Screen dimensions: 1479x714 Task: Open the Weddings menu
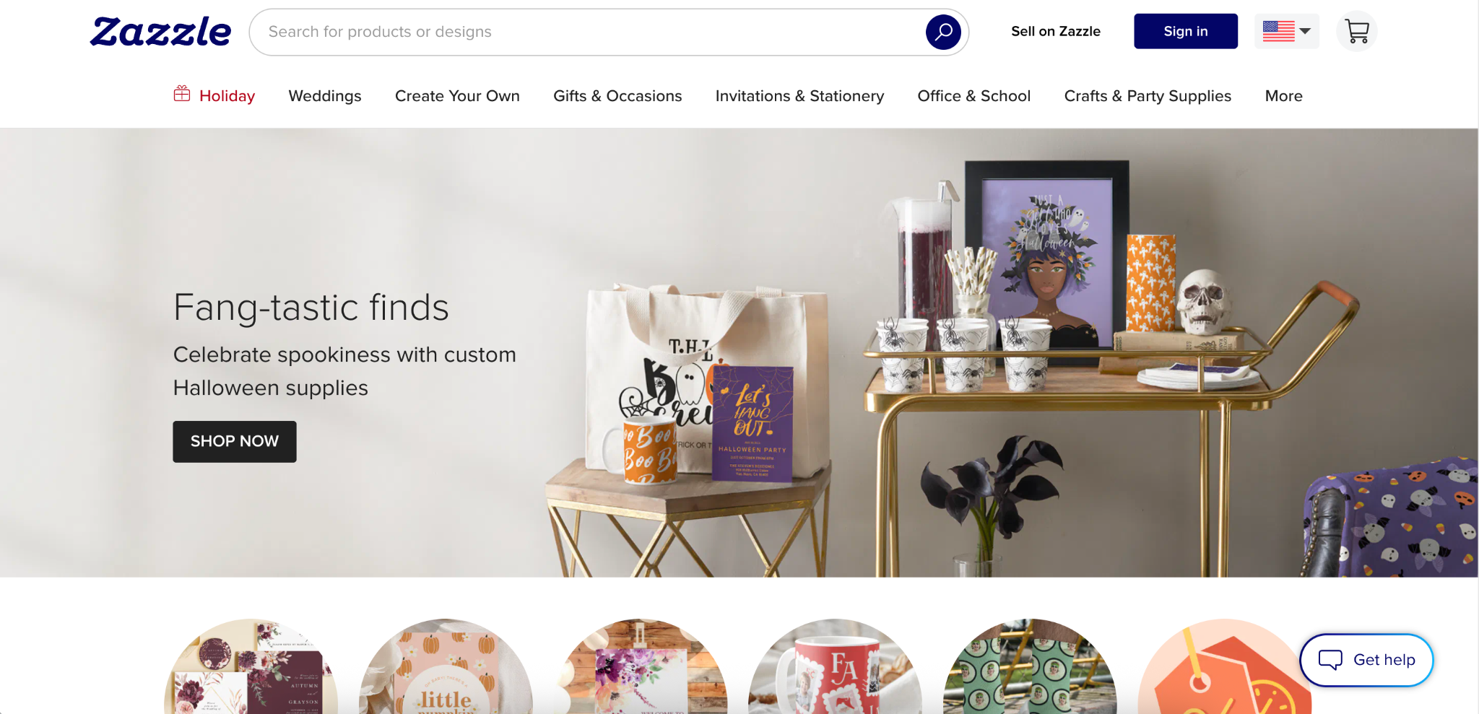point(325,96)
